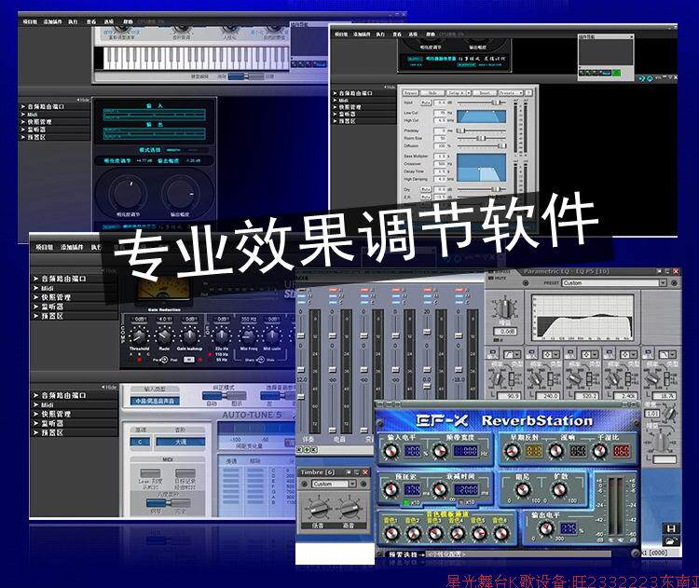This screenshot has width=699, height=588.
Task: Click the 伴奏 channel fader in the mixer
Action: (301, 396)
